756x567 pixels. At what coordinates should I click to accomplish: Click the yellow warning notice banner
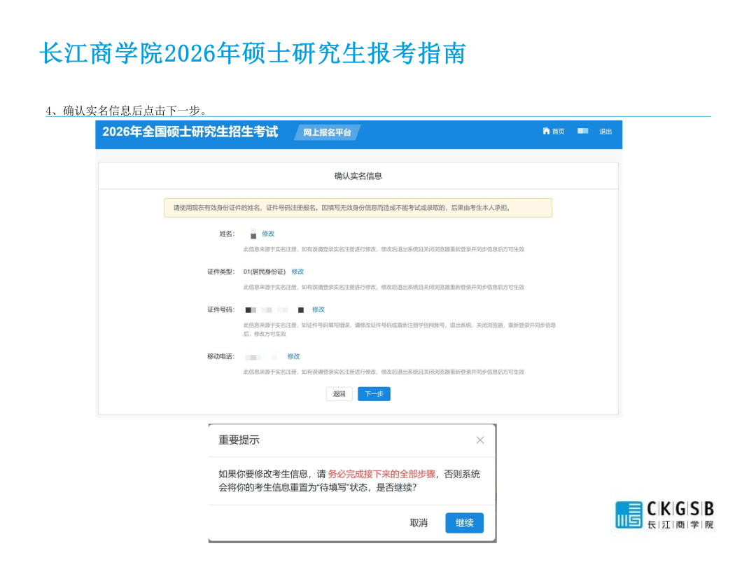(x=358, y=208)
